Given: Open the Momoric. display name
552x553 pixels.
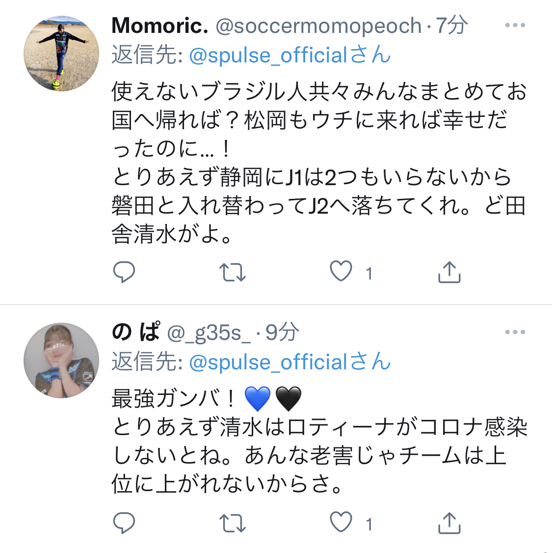Looking at the screenshot, I should 160,26.
